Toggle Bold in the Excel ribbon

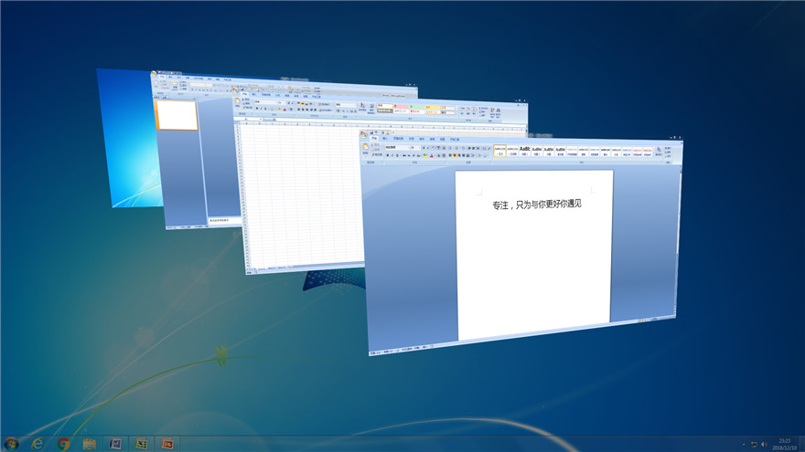point(257,109)
